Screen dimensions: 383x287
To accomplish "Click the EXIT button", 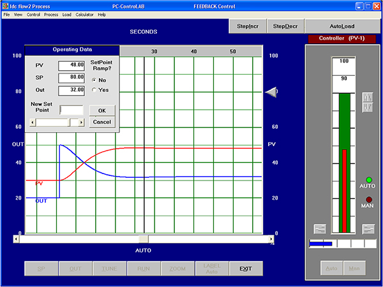I will pos(246,269).
